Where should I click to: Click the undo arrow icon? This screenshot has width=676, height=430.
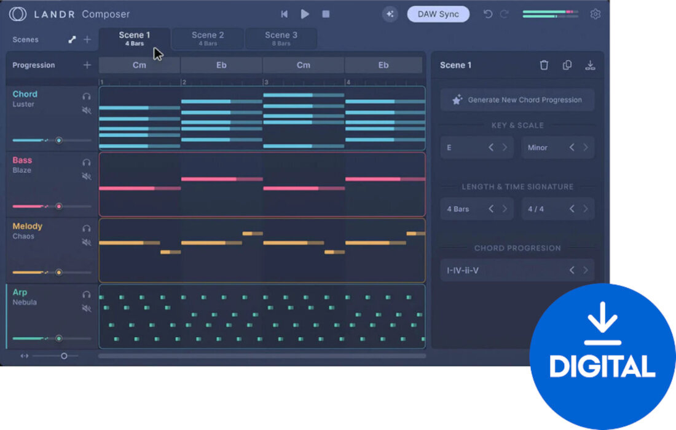[486, 14]
